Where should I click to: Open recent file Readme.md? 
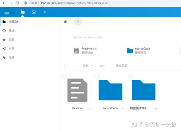[x=85, y=51]
